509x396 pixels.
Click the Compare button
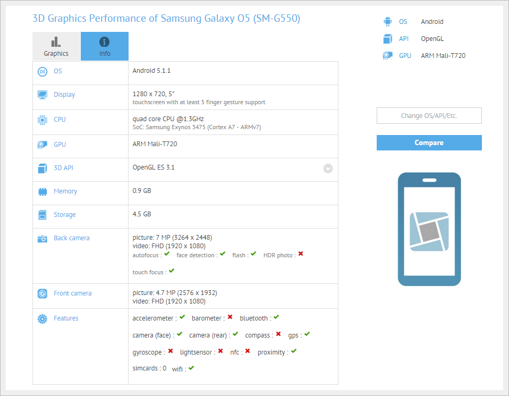click(x=429, y=142)
